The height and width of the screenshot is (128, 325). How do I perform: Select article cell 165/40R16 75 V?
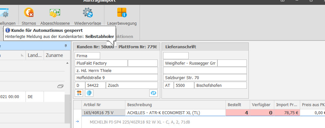coord(103,113)
